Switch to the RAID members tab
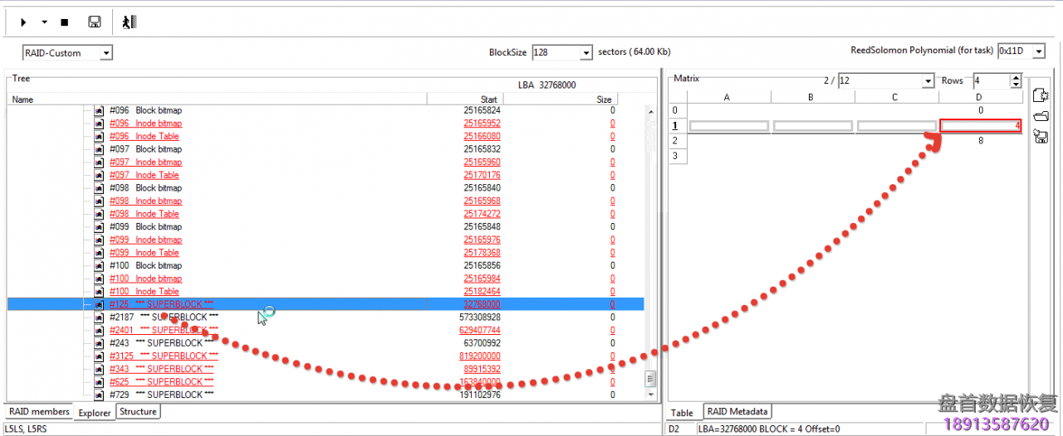 click(40, 411)
